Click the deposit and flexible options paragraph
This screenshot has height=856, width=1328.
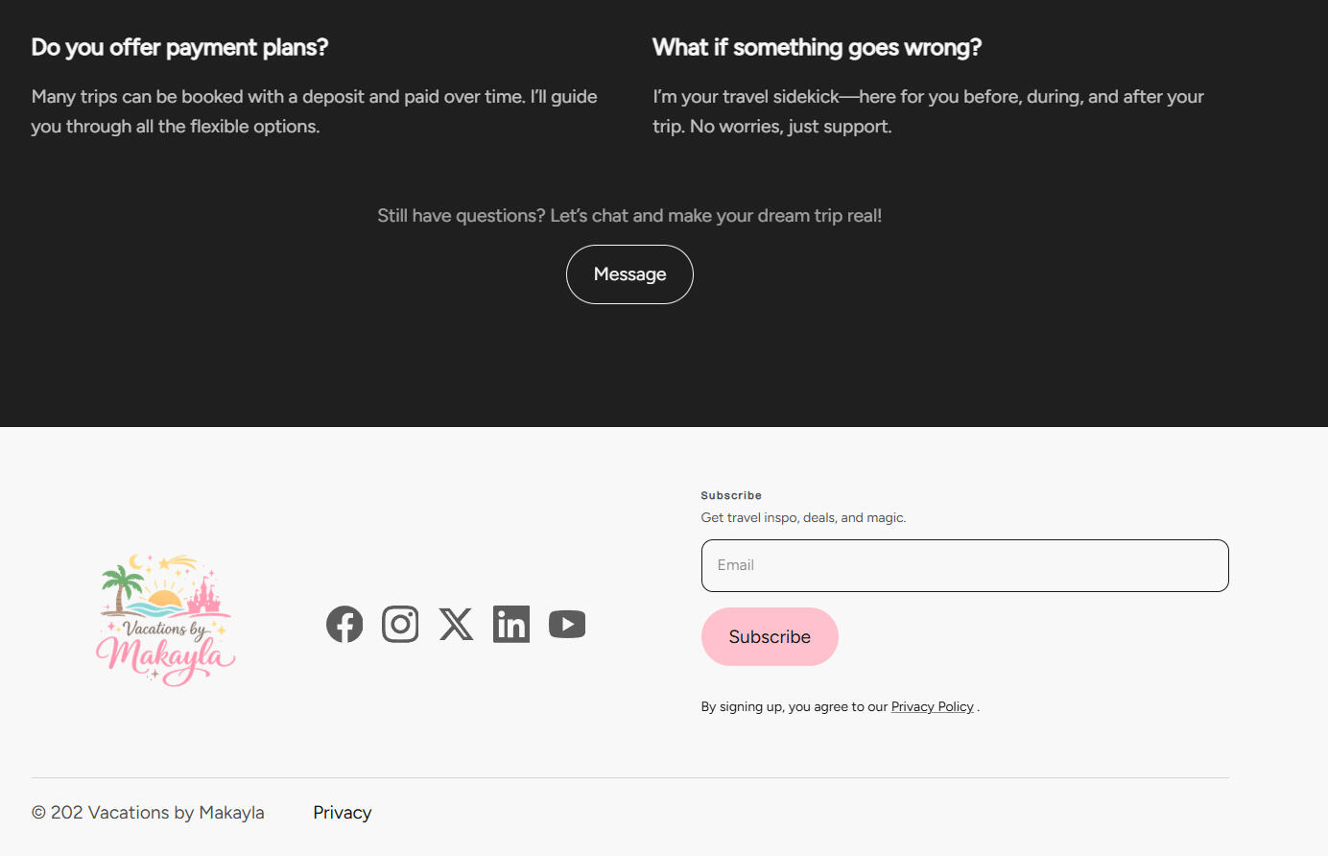pyautogui.click(x=314, y=111)
